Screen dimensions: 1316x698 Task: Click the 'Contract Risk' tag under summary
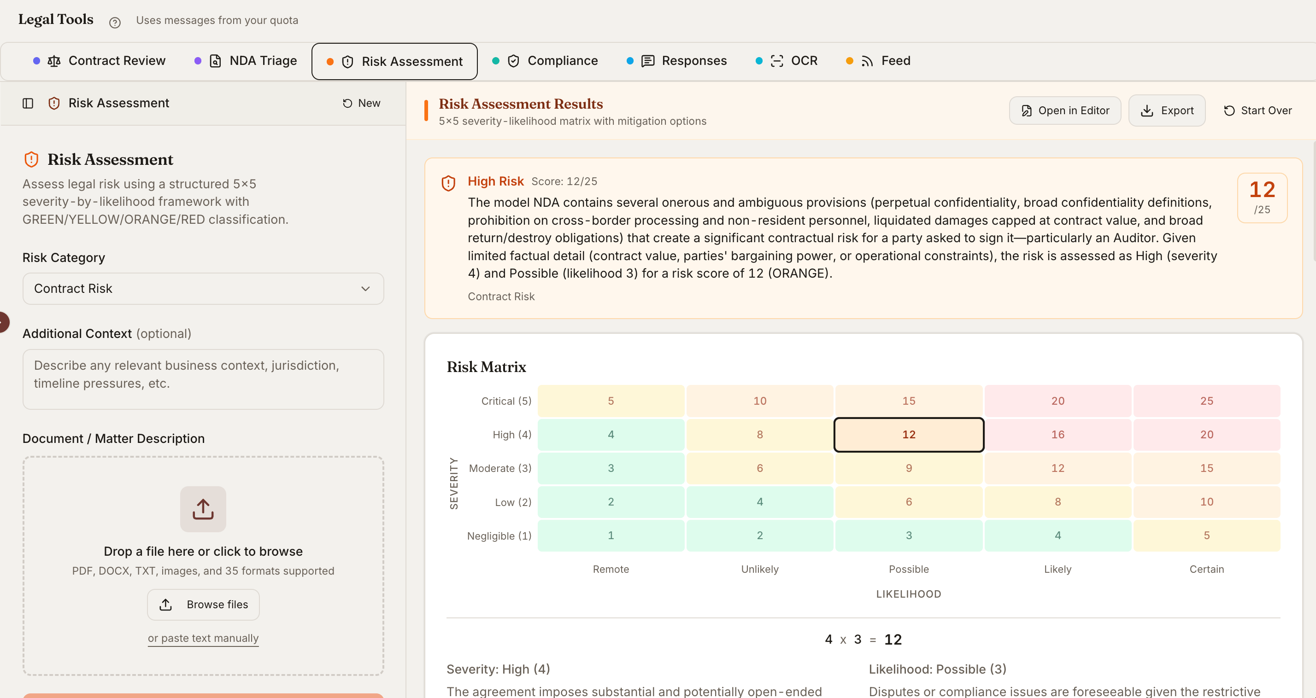pos(501,297)
